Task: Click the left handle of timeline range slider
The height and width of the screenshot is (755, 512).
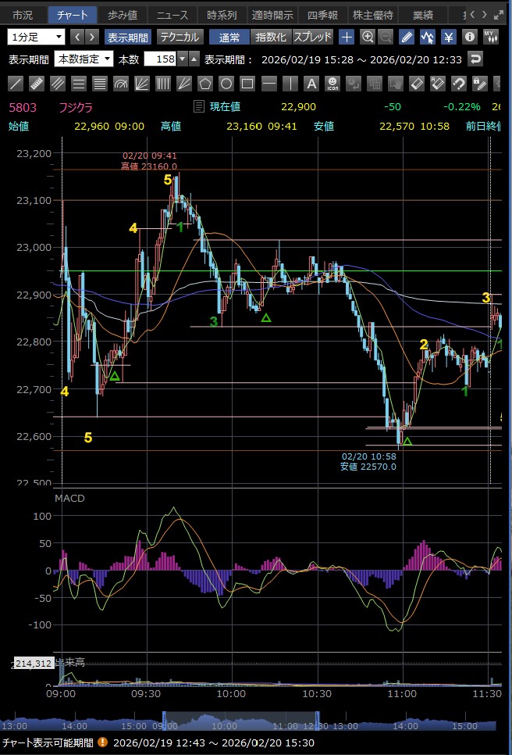Action: tap(164, 718)
